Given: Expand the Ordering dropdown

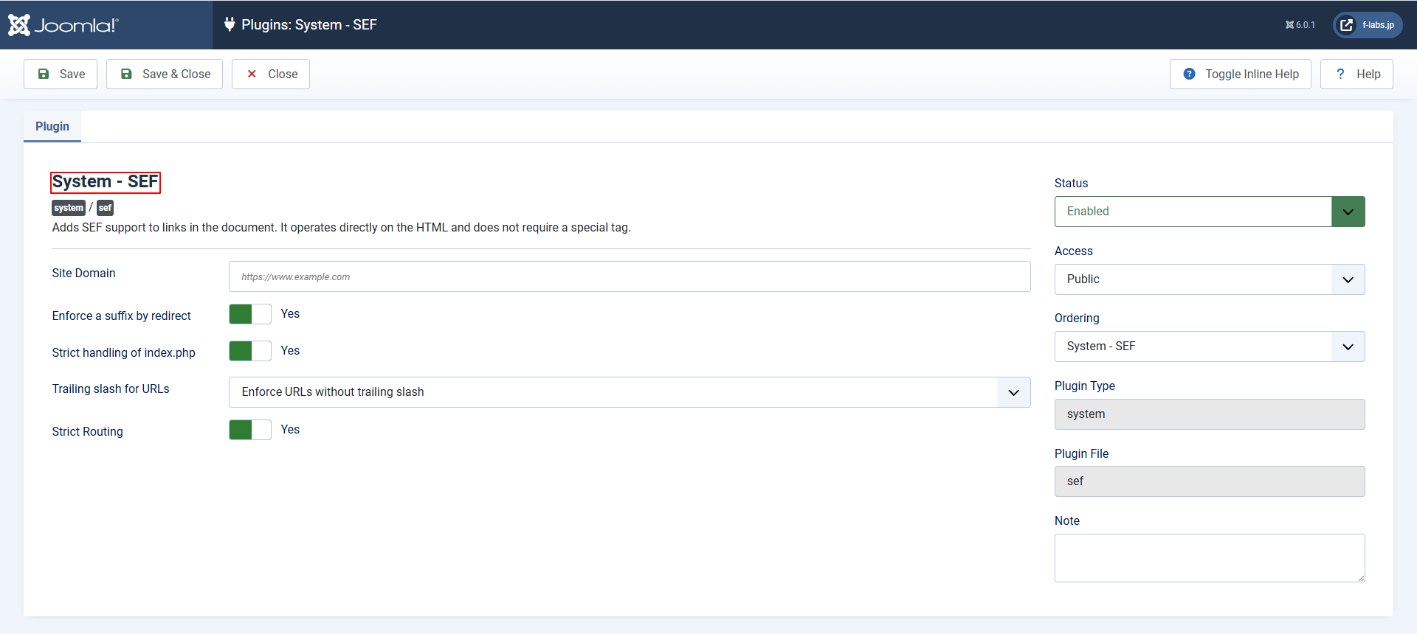Looking at the screenshot, I should (x=1209, y=346).
